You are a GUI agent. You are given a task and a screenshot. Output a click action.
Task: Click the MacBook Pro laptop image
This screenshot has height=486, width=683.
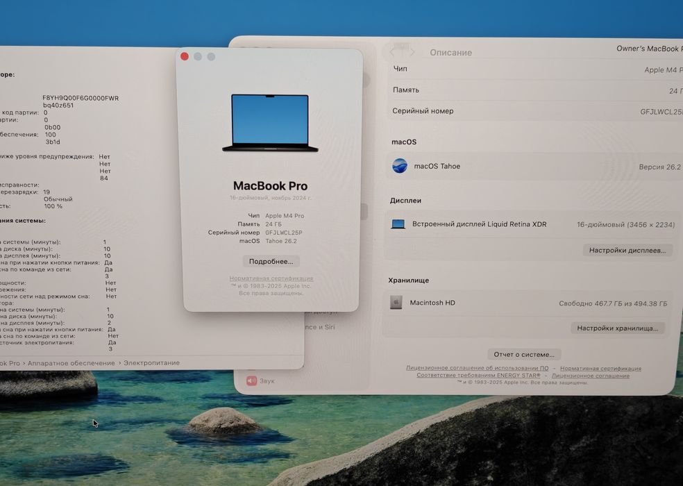[270, 123]
